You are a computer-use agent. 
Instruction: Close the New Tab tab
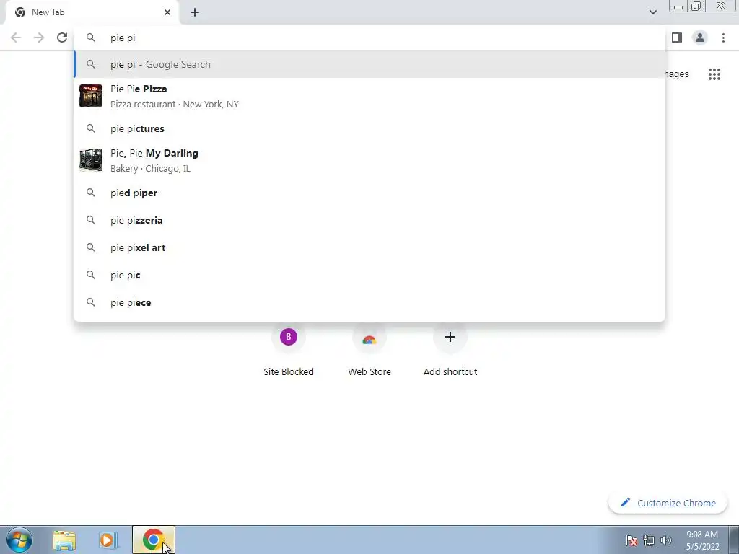(167, 12)
